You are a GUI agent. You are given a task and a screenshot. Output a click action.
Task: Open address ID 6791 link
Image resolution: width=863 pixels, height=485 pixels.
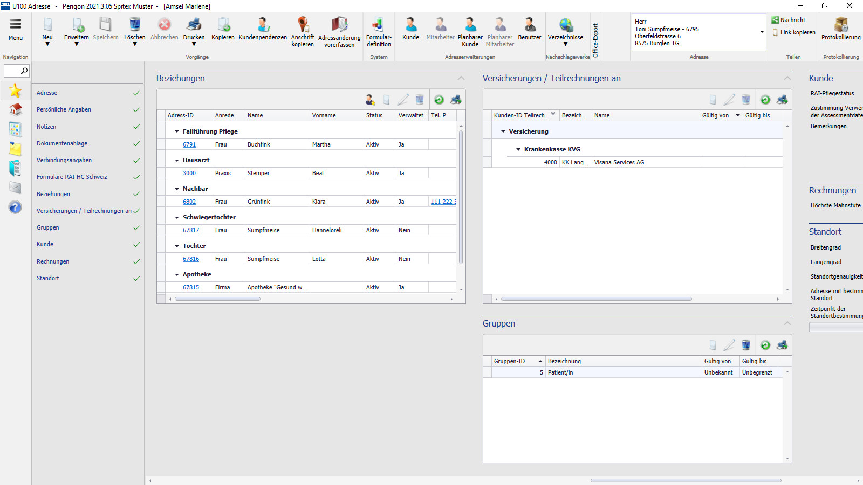point(189,144)
